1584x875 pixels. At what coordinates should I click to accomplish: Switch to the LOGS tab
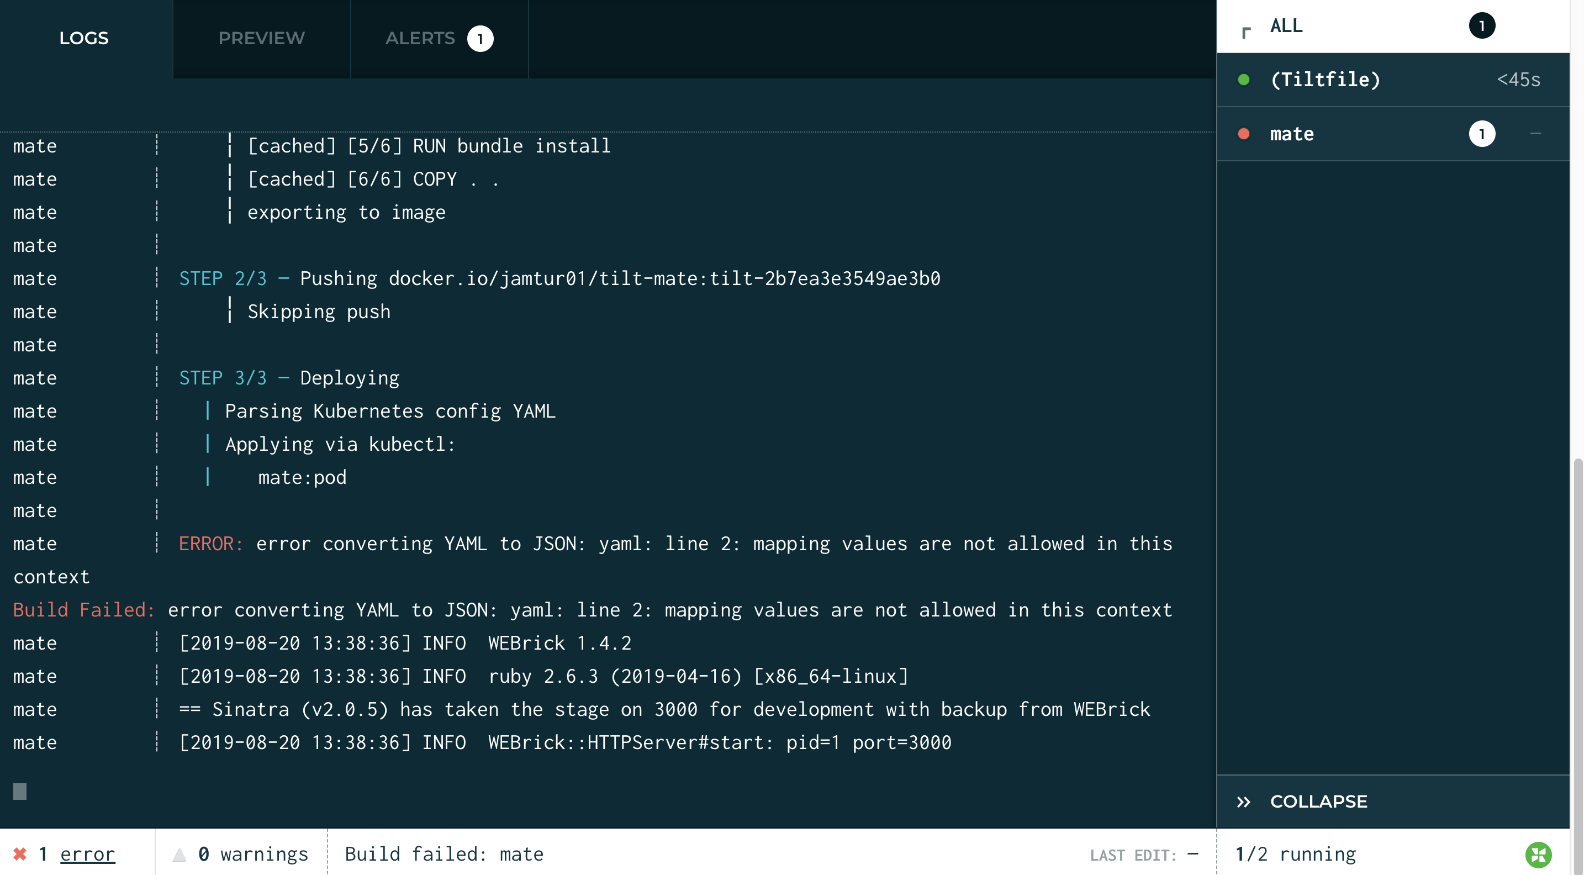pos(83,39)
